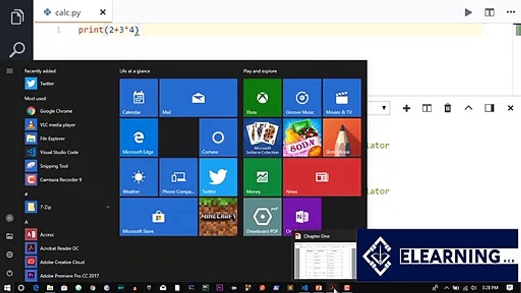Show hidden system tray icons
The width and height of the screenshot is (521, 293).
[x=446, y=288]
